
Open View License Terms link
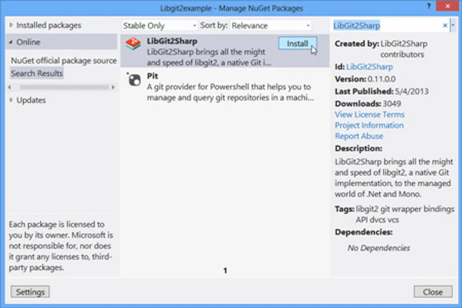[x=370, y=114]
